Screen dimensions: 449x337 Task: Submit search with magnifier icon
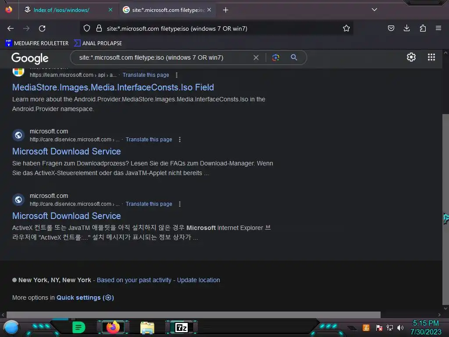click(294, 57)
